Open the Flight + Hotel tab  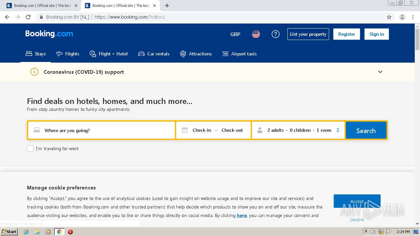click(109, 54)
